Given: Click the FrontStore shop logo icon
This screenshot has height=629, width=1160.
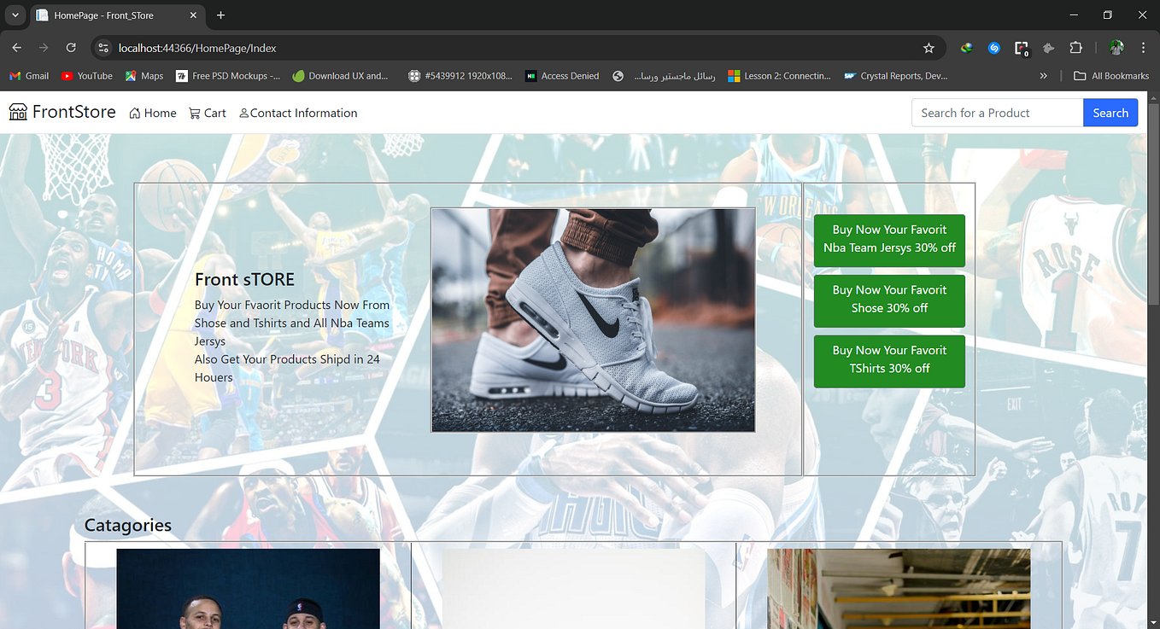Looking at the screenshot, I should coord(18,112).
